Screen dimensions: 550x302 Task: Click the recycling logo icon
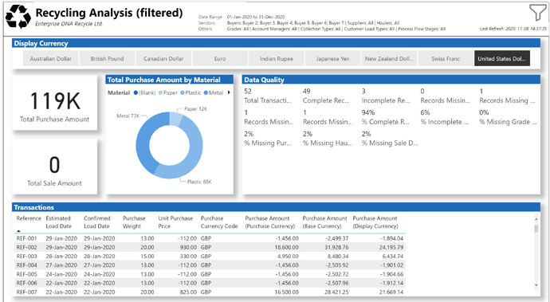point(18,17)
